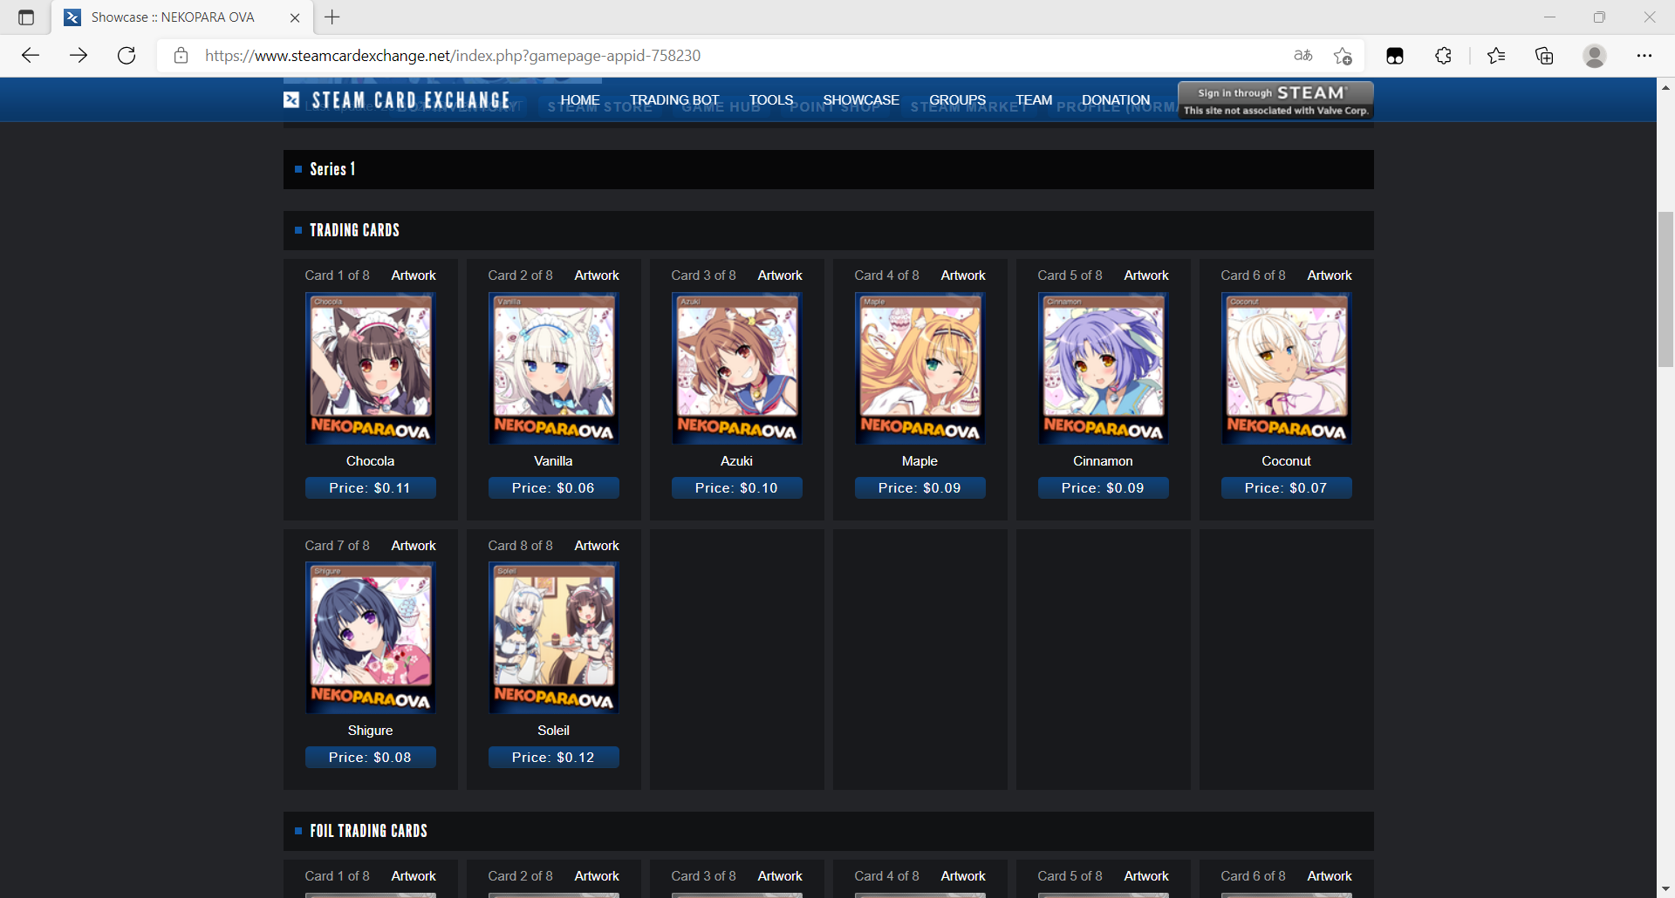Click the page vertical scrollbar thumb

pos(1665,289)
